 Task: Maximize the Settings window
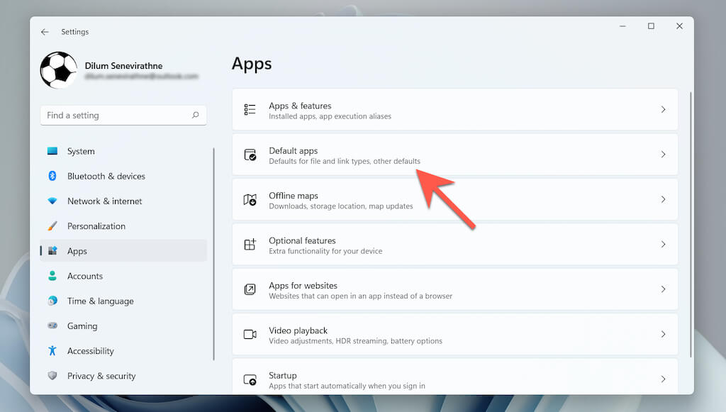[x=651, y=26]
